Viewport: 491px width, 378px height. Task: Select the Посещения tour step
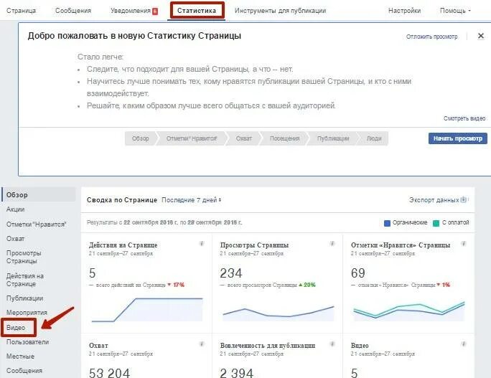pyautogui.click(x=285, y=138)
